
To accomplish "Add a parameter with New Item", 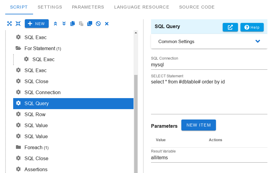I will [198, 125].
